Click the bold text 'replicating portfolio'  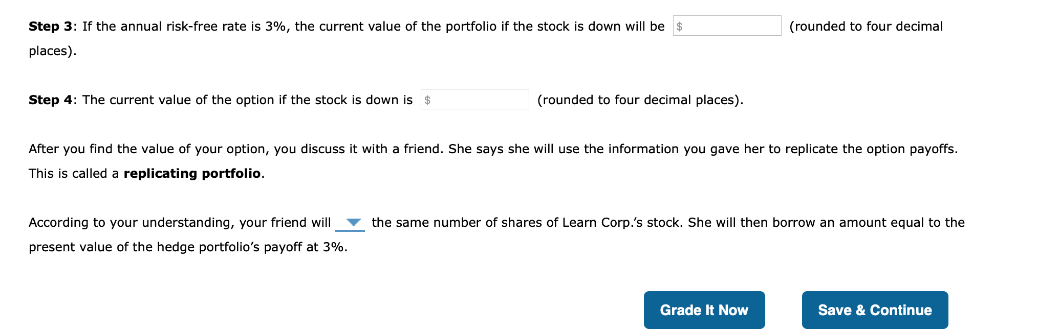192,173
